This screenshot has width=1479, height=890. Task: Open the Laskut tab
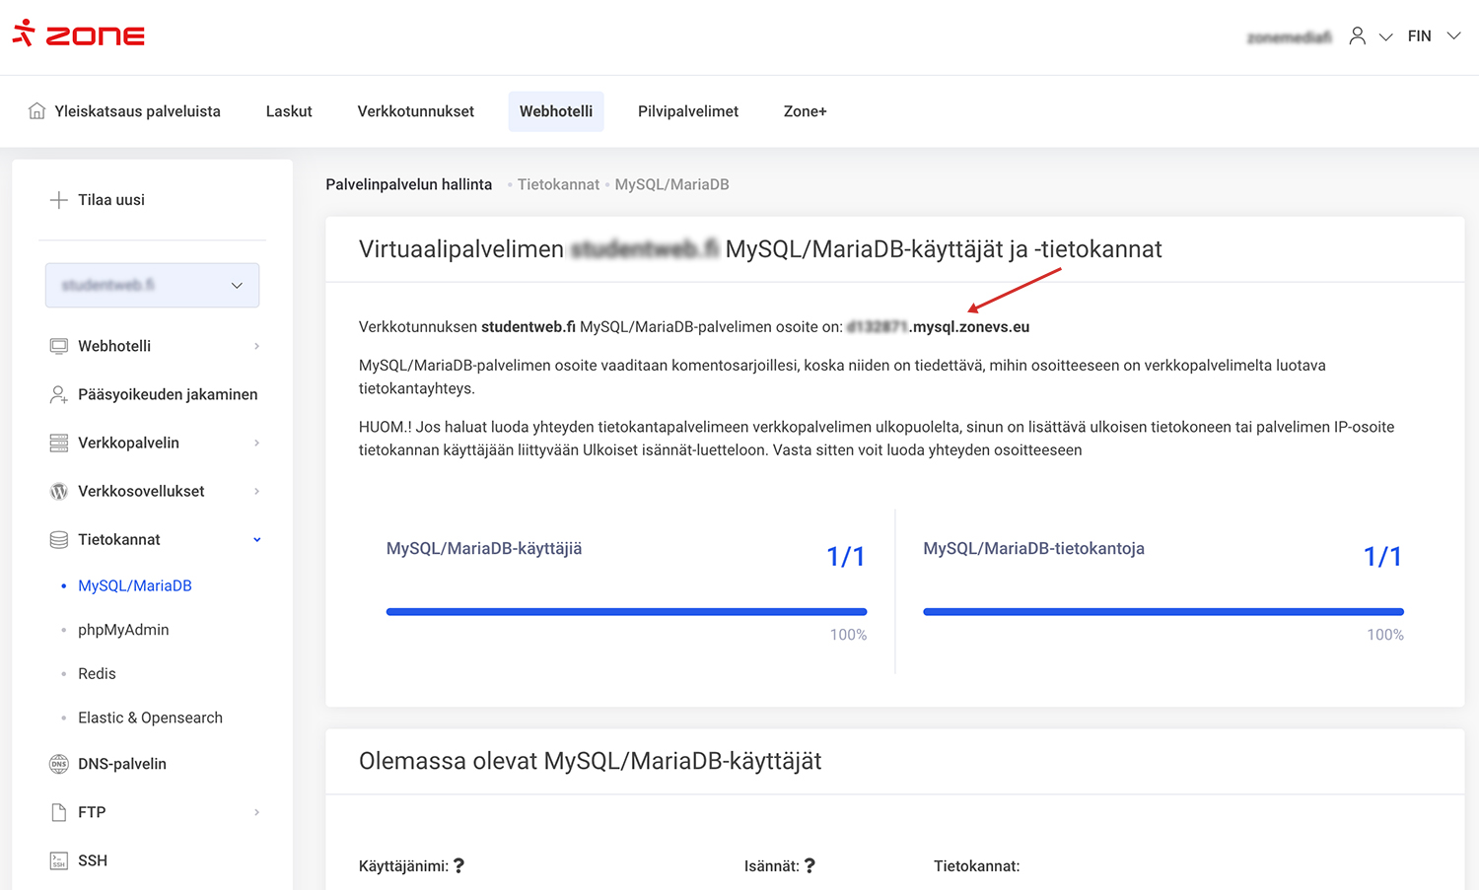pyautogui.click(x=289, y=111)
